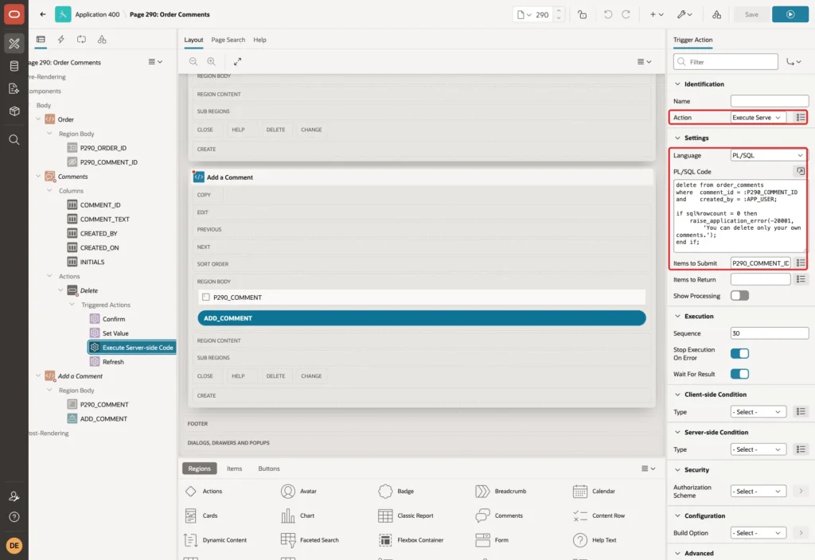This screenshot has width=815, height=560.
Task: Switch to the Page Search tab
Action: click(228, 40)
